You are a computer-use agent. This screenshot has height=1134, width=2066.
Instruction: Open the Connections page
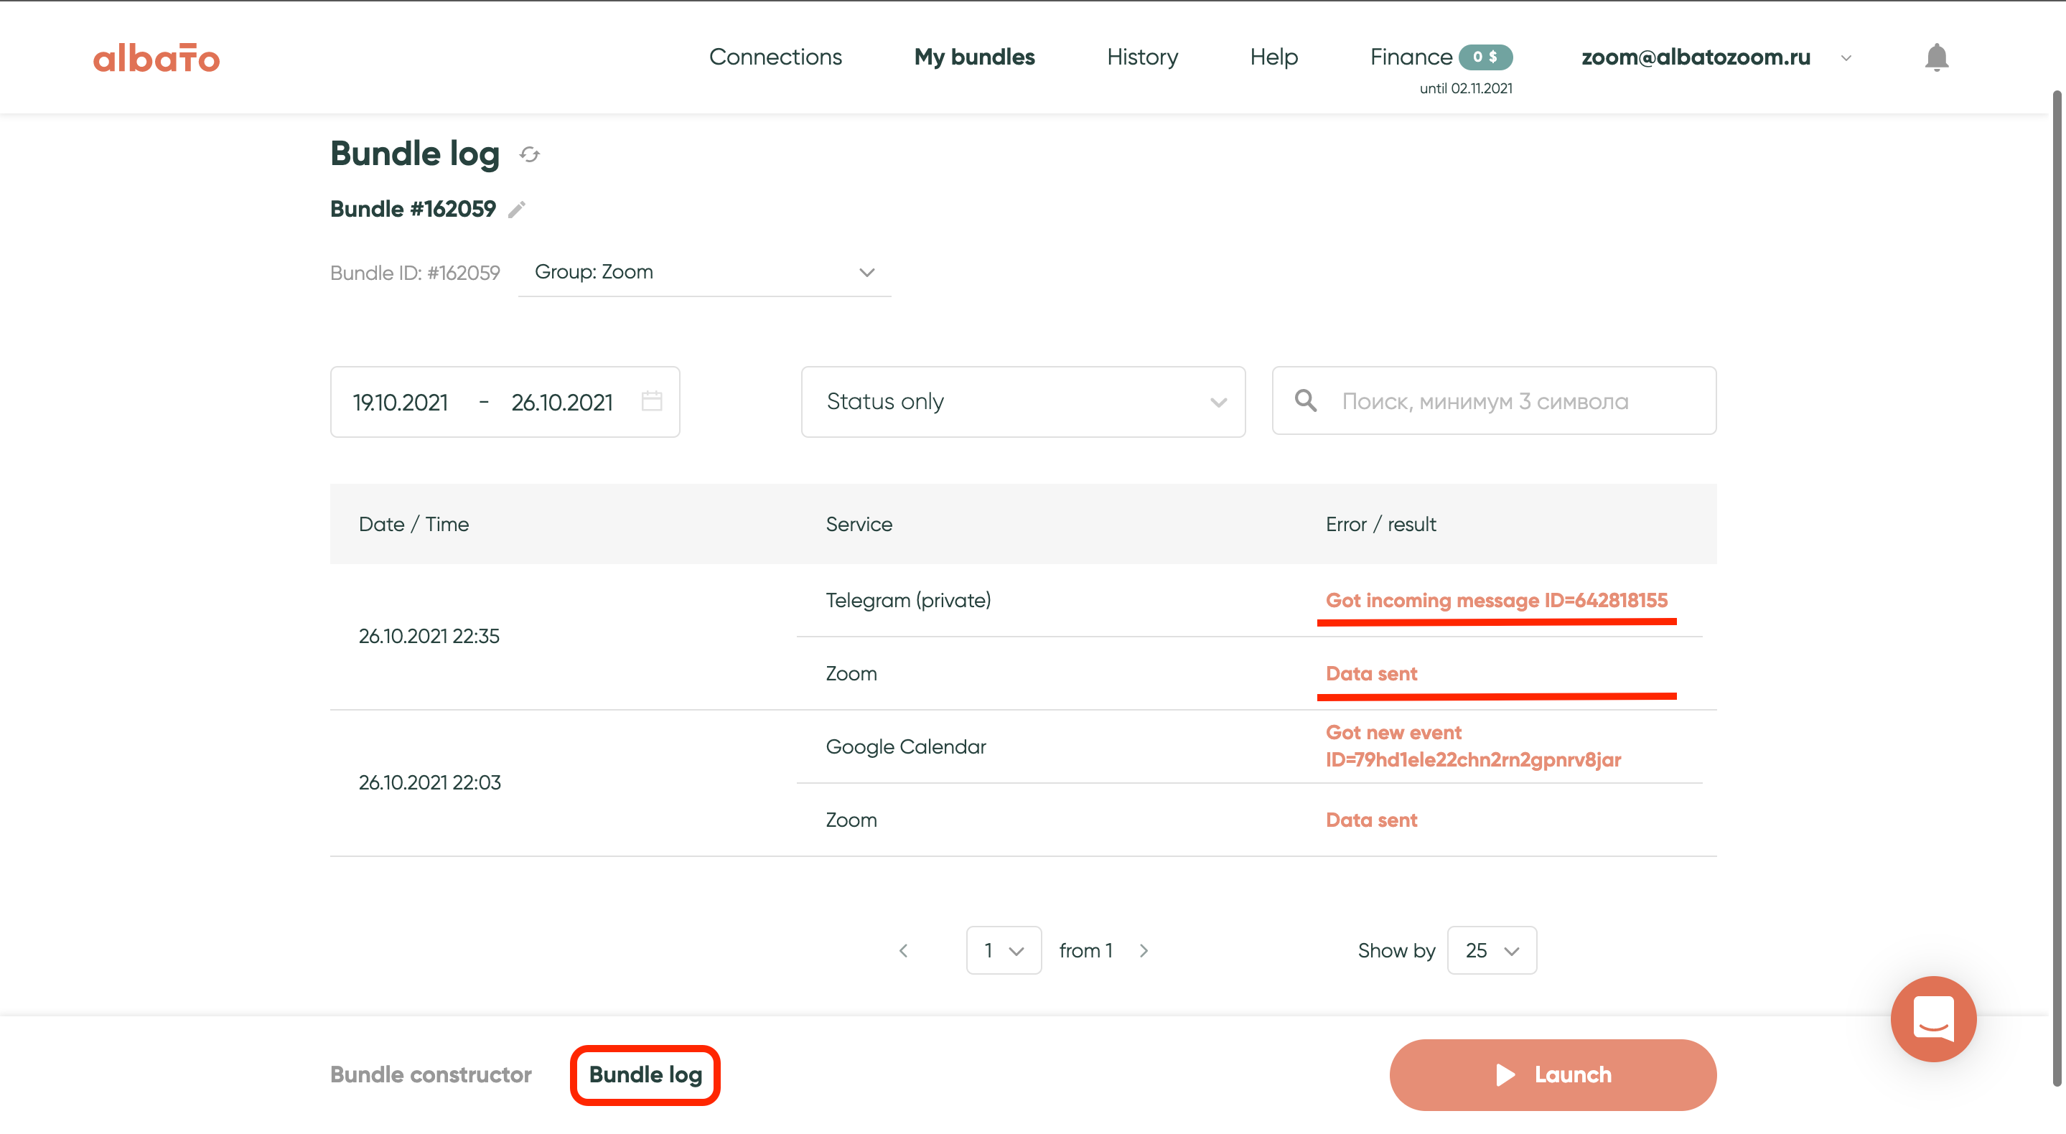pyautogui.click(x=775, y=57)
